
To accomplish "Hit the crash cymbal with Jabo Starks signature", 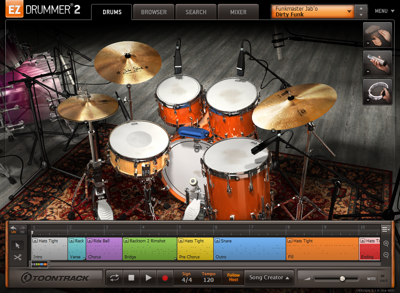I will (128, 63).
